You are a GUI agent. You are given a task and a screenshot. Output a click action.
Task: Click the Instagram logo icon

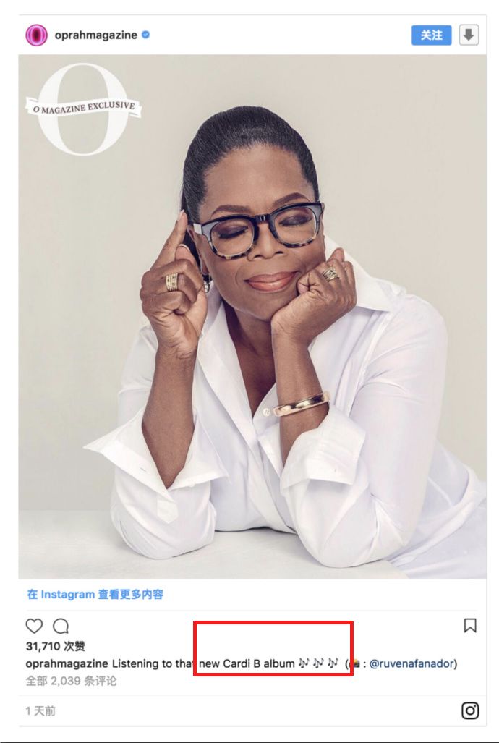470,710
